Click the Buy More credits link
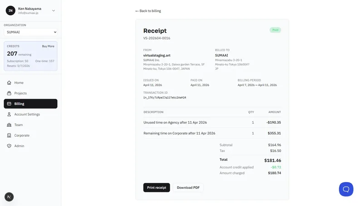 point(48,46)
